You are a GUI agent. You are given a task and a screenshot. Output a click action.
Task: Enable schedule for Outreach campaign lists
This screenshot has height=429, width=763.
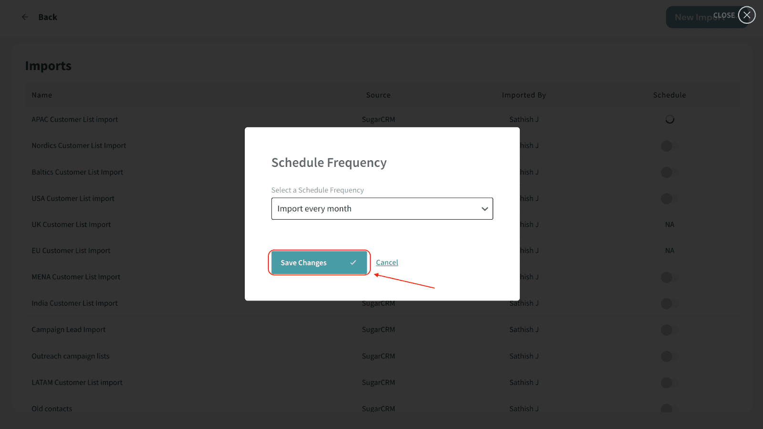(x=669, y=356)
